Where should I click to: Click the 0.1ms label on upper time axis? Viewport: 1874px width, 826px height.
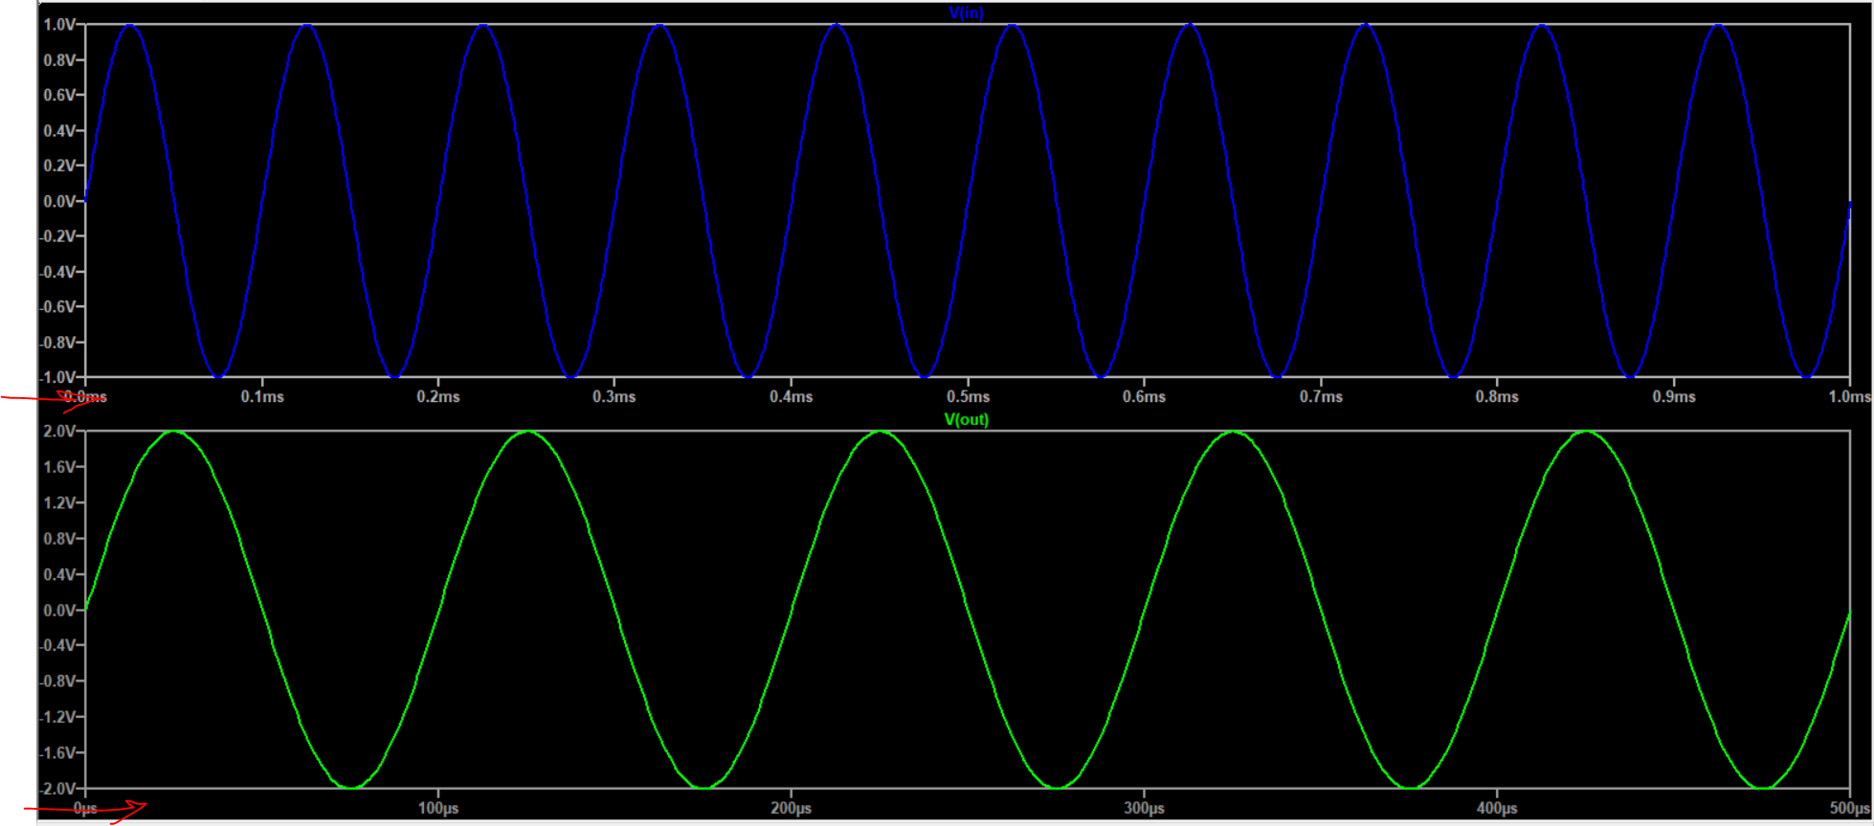(262, 396)
